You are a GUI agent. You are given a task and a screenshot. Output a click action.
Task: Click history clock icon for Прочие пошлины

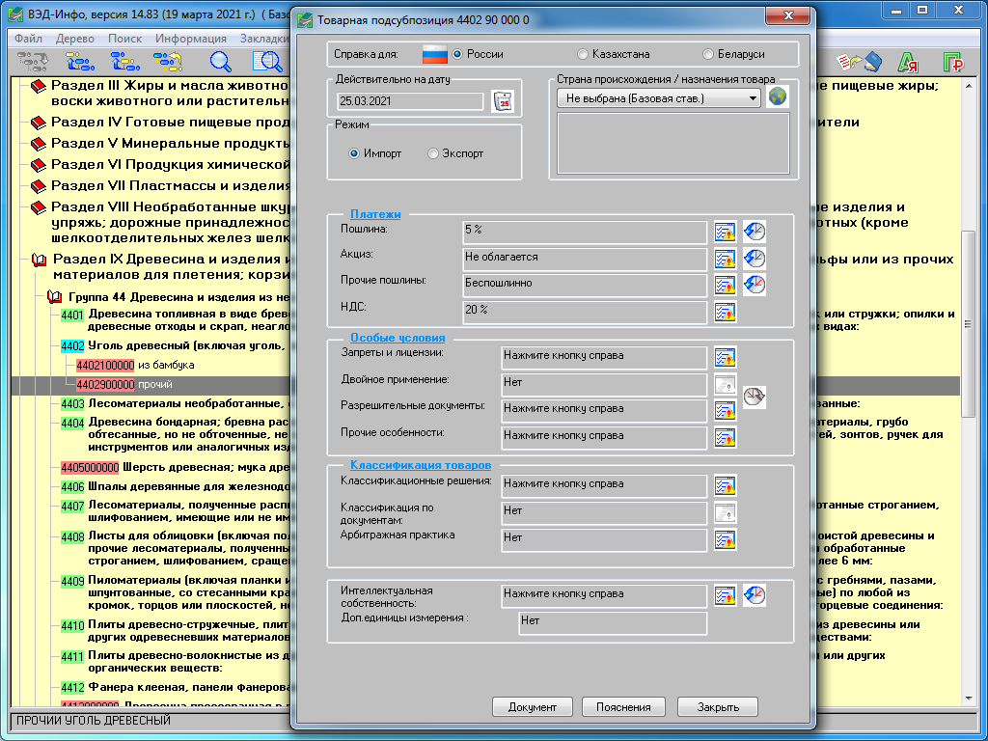click(755, 285)
